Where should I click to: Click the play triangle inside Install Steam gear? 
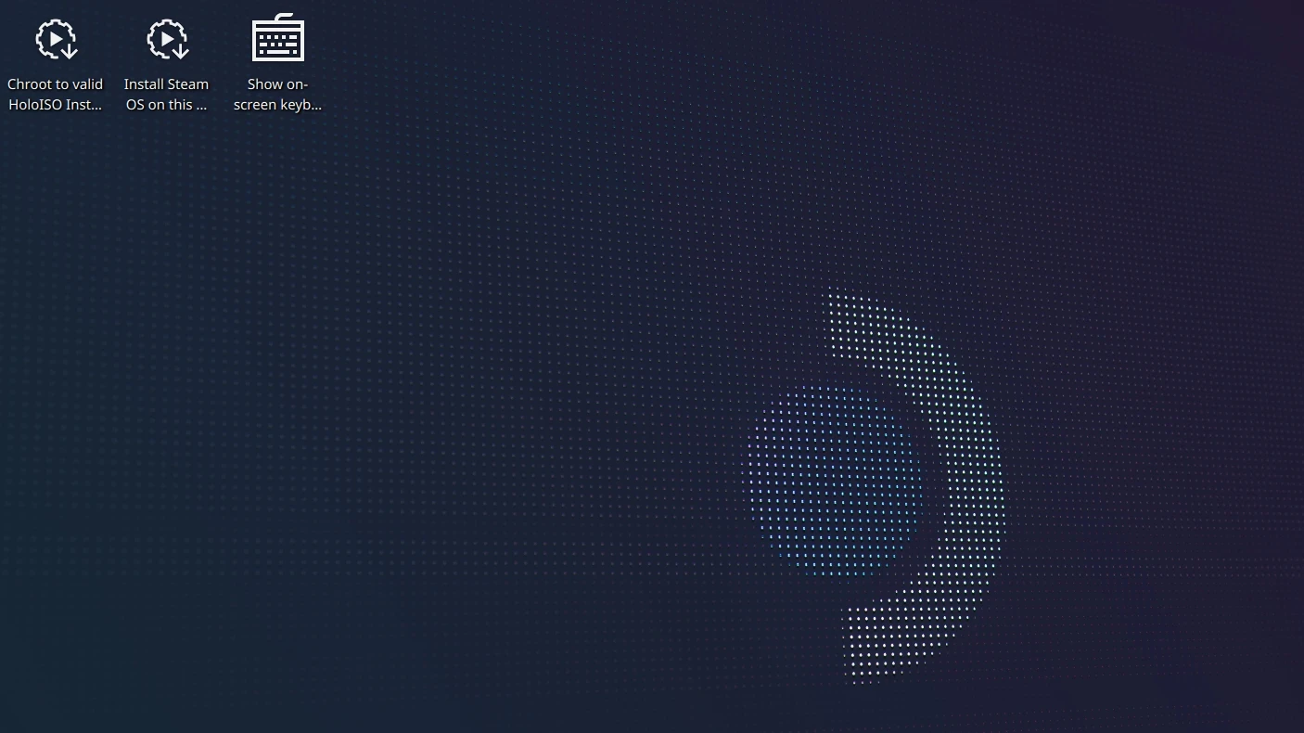coord(166,39)
